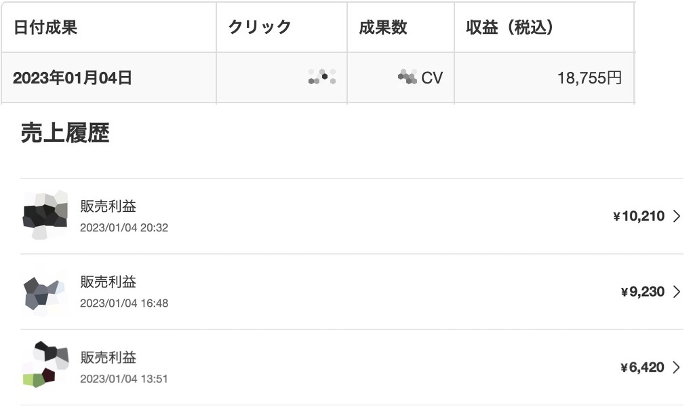The image size is (693, 406).
Task: Click the 売上履歴 heading
Action: [x=65, y=133]
